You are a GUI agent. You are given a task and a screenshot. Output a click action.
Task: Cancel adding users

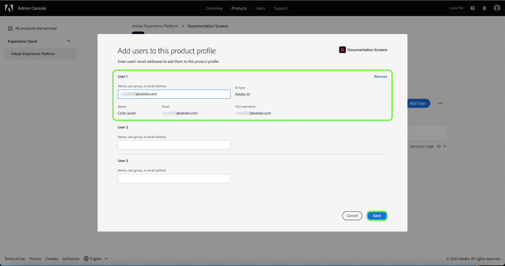[352, 216]
